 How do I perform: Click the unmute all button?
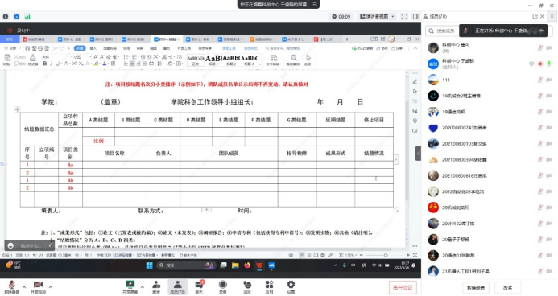[476, 288]
